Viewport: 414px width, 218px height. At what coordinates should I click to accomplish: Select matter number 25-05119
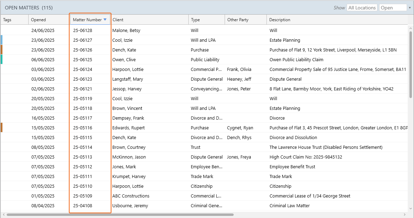point(83,98)
